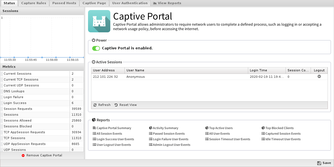Switch to the Capture Rules tab

click(x=34, y=3)
